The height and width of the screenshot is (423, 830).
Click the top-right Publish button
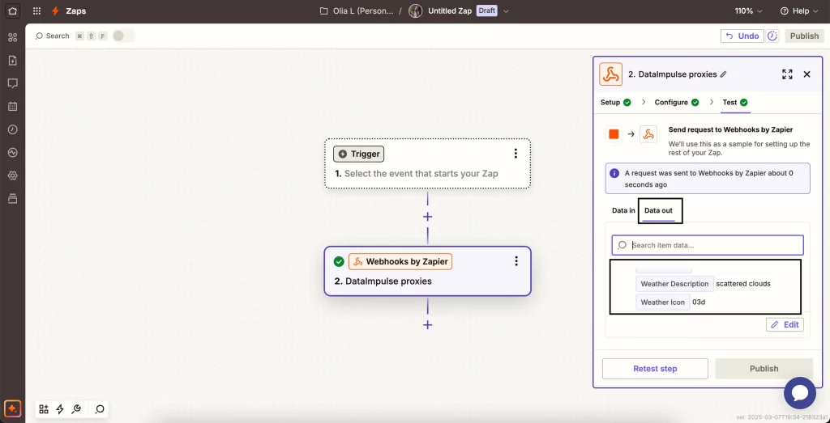point(804,36)
